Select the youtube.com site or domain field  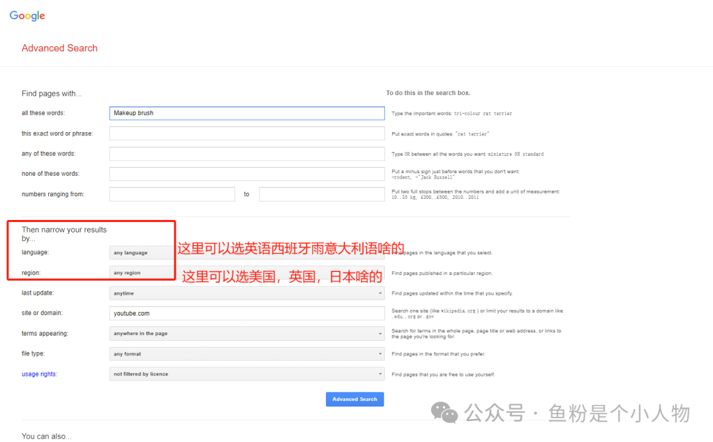[x=247, y=313]
